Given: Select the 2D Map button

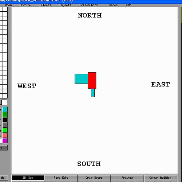Looking at the screenshot, I should [28, 178].
